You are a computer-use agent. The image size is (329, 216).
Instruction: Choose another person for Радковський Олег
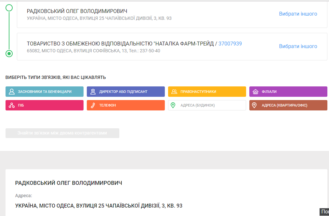(x=298, y=14)
